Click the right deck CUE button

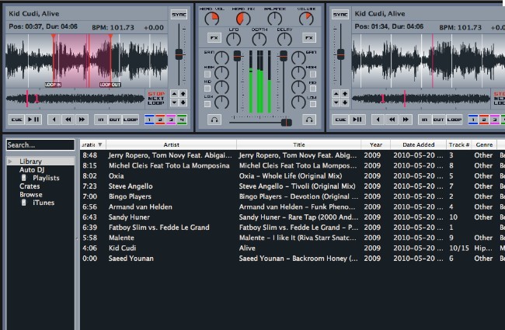(x=340, y=120)
